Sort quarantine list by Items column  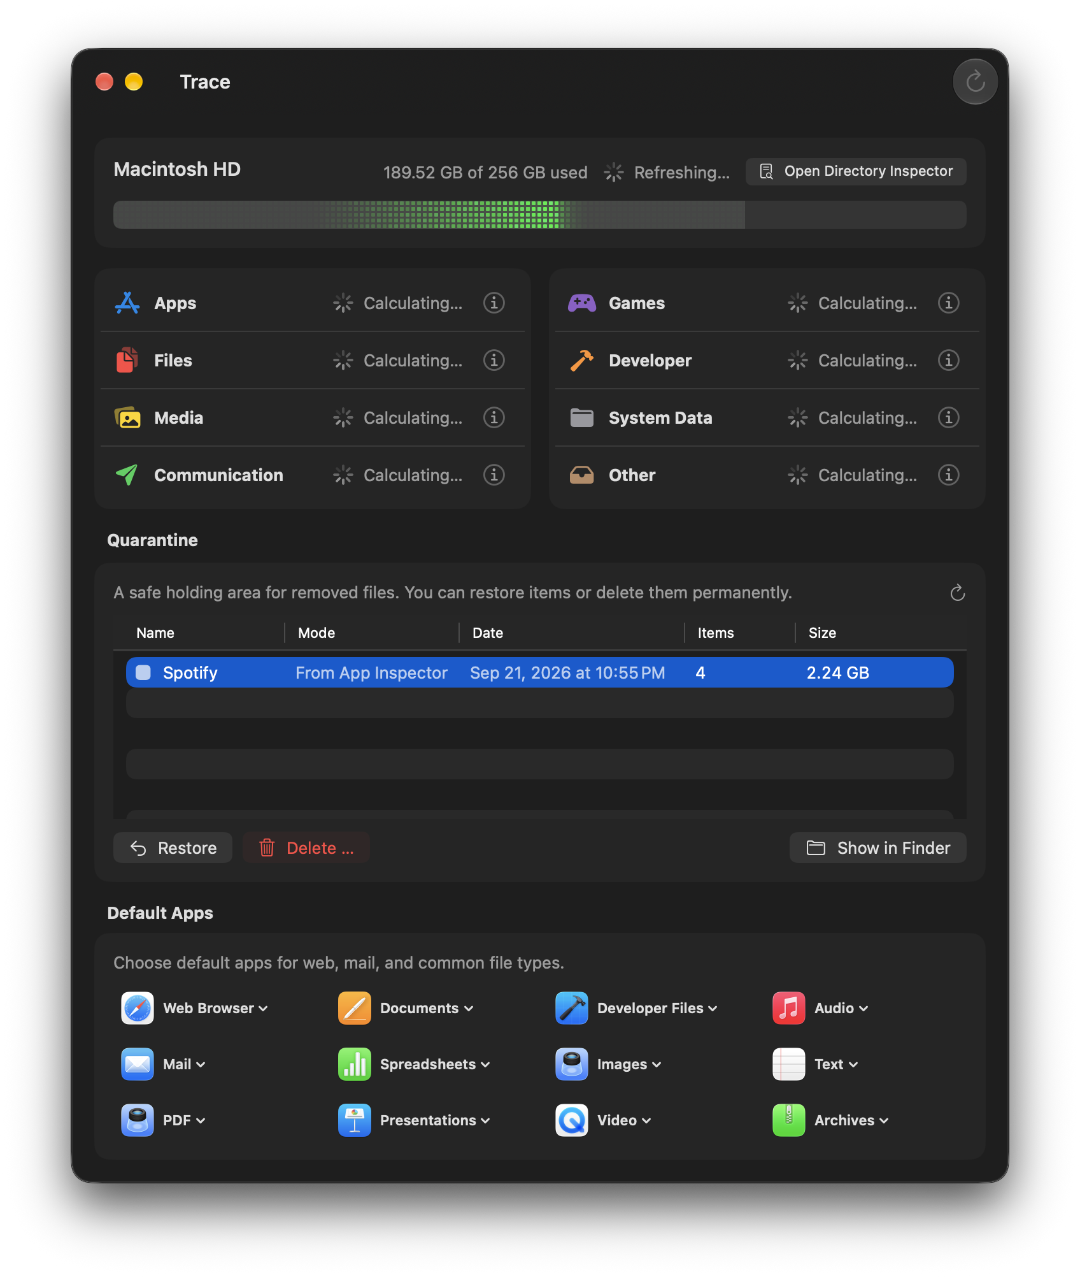pos(716,633)
